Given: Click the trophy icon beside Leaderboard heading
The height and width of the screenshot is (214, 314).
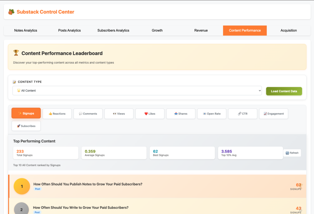Looking at the screenshot, I should tap(16, 53).
